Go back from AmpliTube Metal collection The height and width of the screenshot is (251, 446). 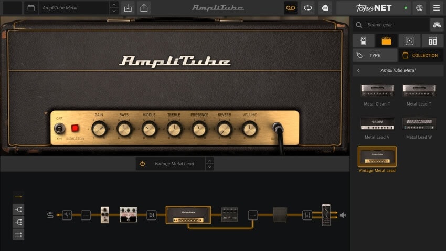pyautogui.click(x=358, y=70)
